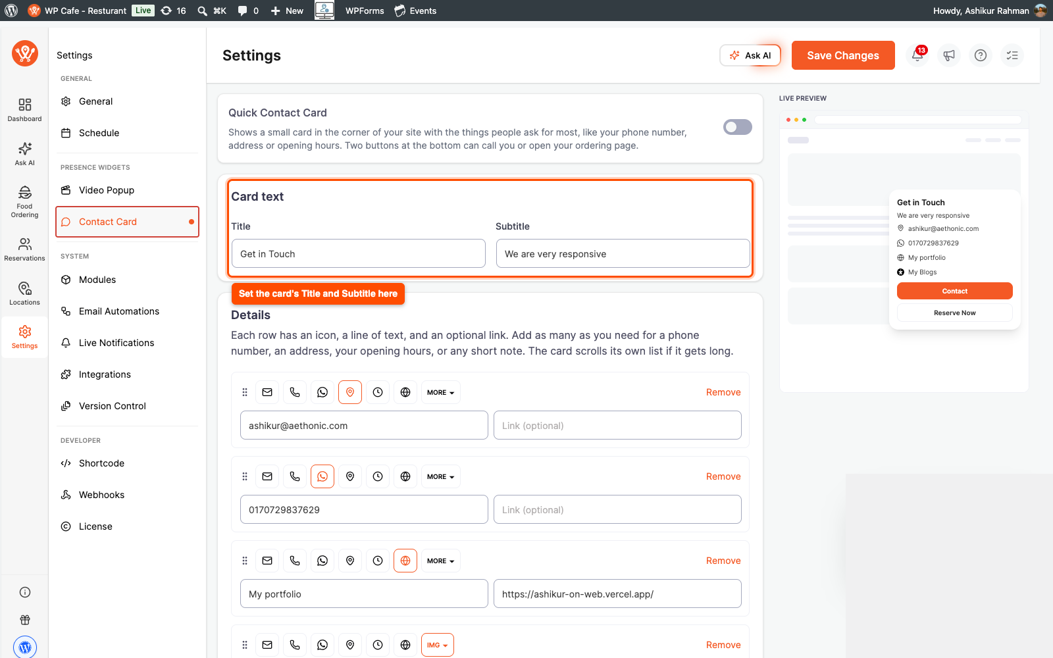Screen dimensions: 1053x658
Task: Select email icon in ashikur@aethonic.com row
Action: (x=267, y=392)
